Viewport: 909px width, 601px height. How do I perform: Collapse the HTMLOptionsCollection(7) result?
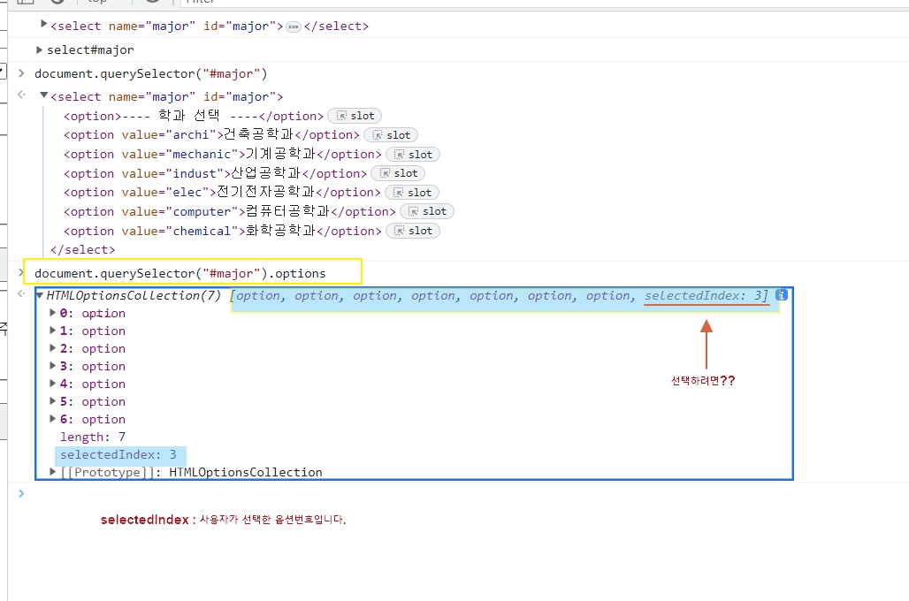coord(40,295)
